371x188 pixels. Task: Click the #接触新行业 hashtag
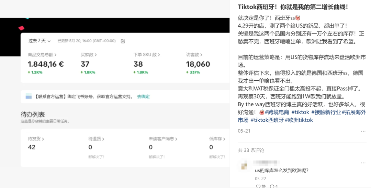tap(326, 112)
